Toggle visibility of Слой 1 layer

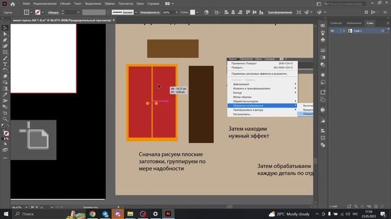point(332,31)
